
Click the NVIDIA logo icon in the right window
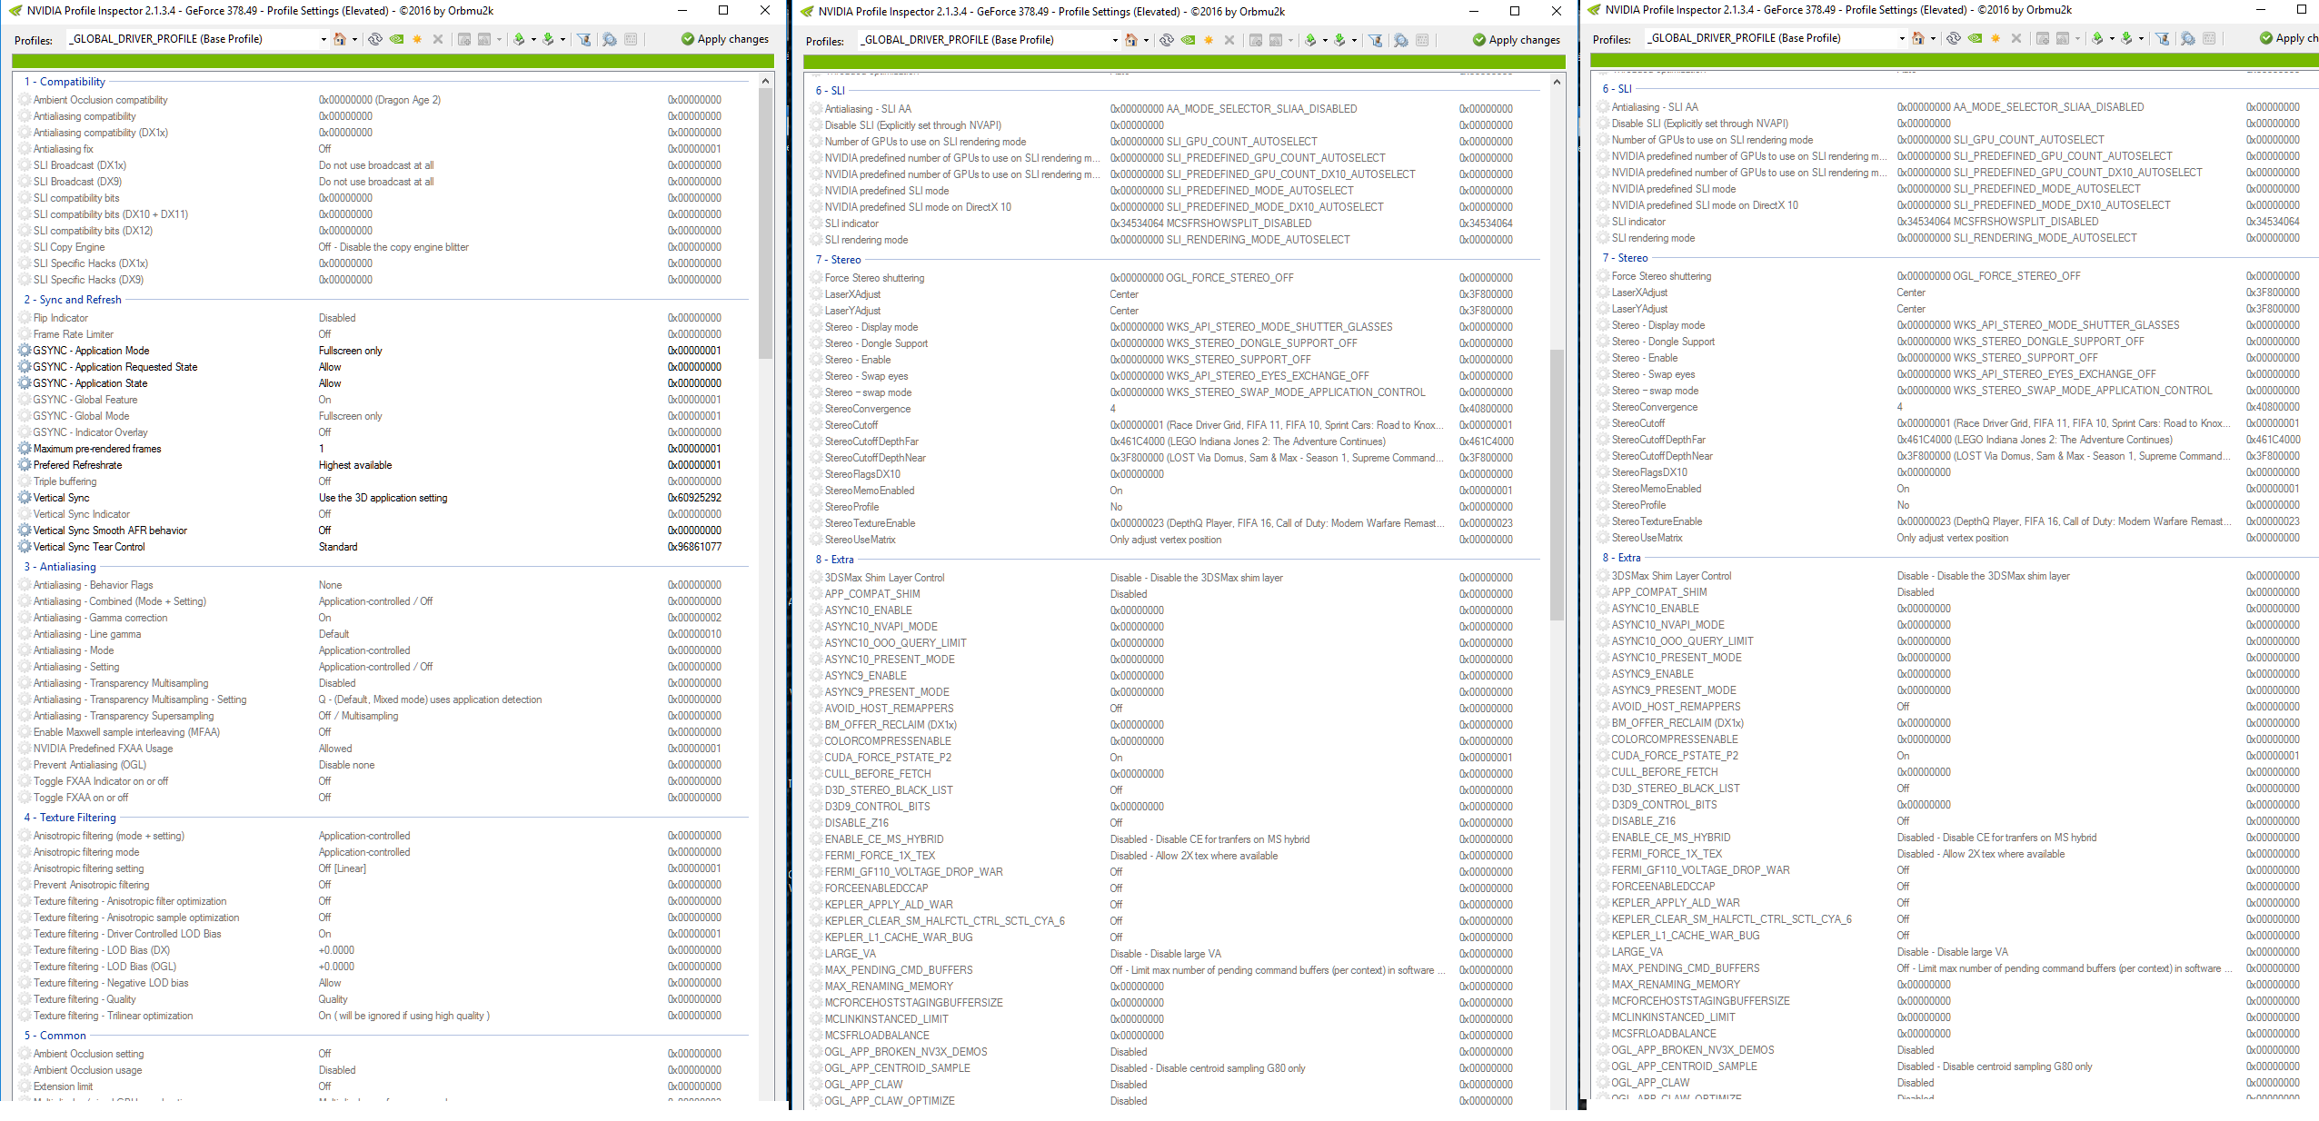pos(1975,38)
